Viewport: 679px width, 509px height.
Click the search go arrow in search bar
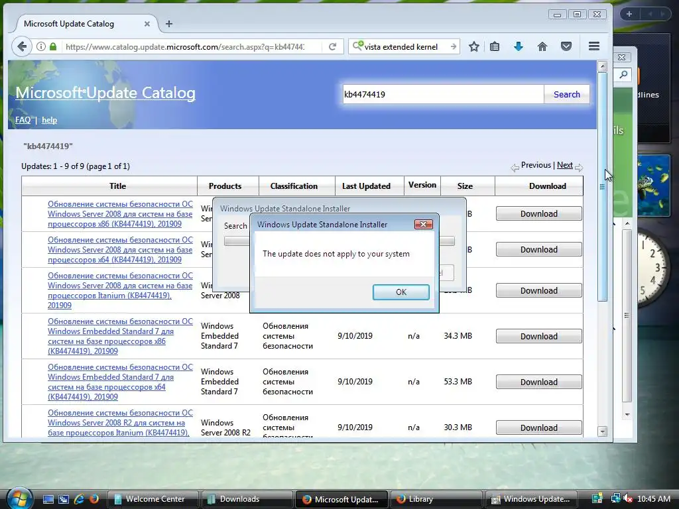click(x=453, y=46)
